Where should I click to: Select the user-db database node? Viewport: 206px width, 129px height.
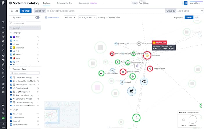[122, 82]
